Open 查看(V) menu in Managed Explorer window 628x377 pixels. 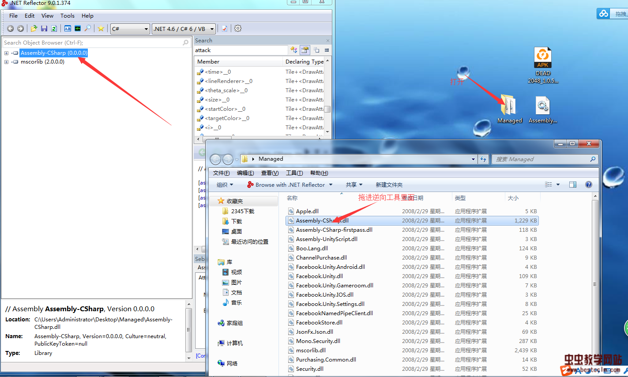click(x=270, y=173)
